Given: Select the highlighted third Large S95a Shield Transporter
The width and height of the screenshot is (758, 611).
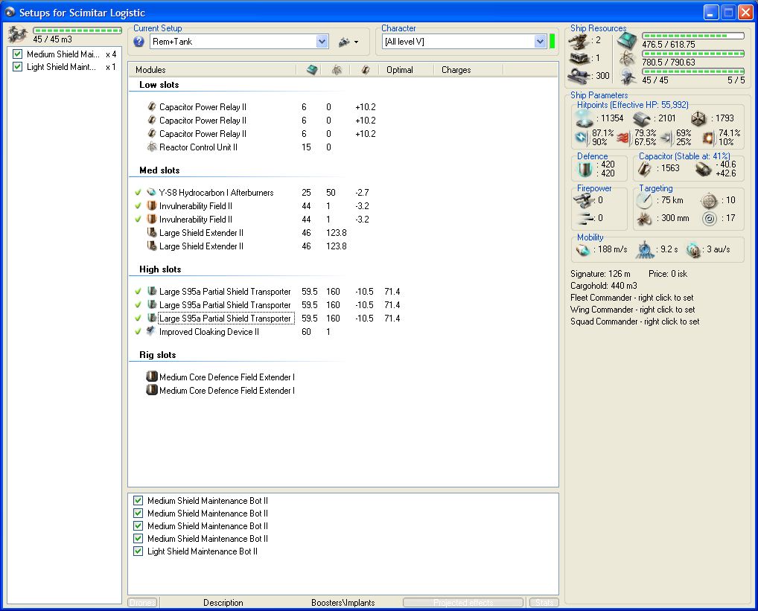Looking at the screenshot, I should pos(226,319).
